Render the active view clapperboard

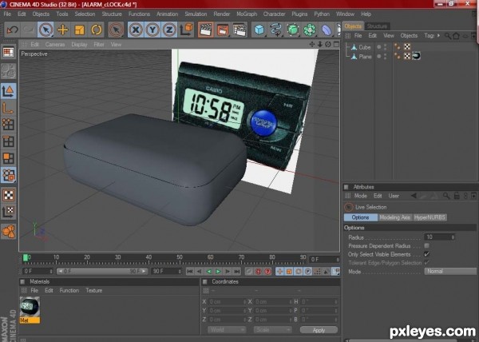(x=206, y=30)
